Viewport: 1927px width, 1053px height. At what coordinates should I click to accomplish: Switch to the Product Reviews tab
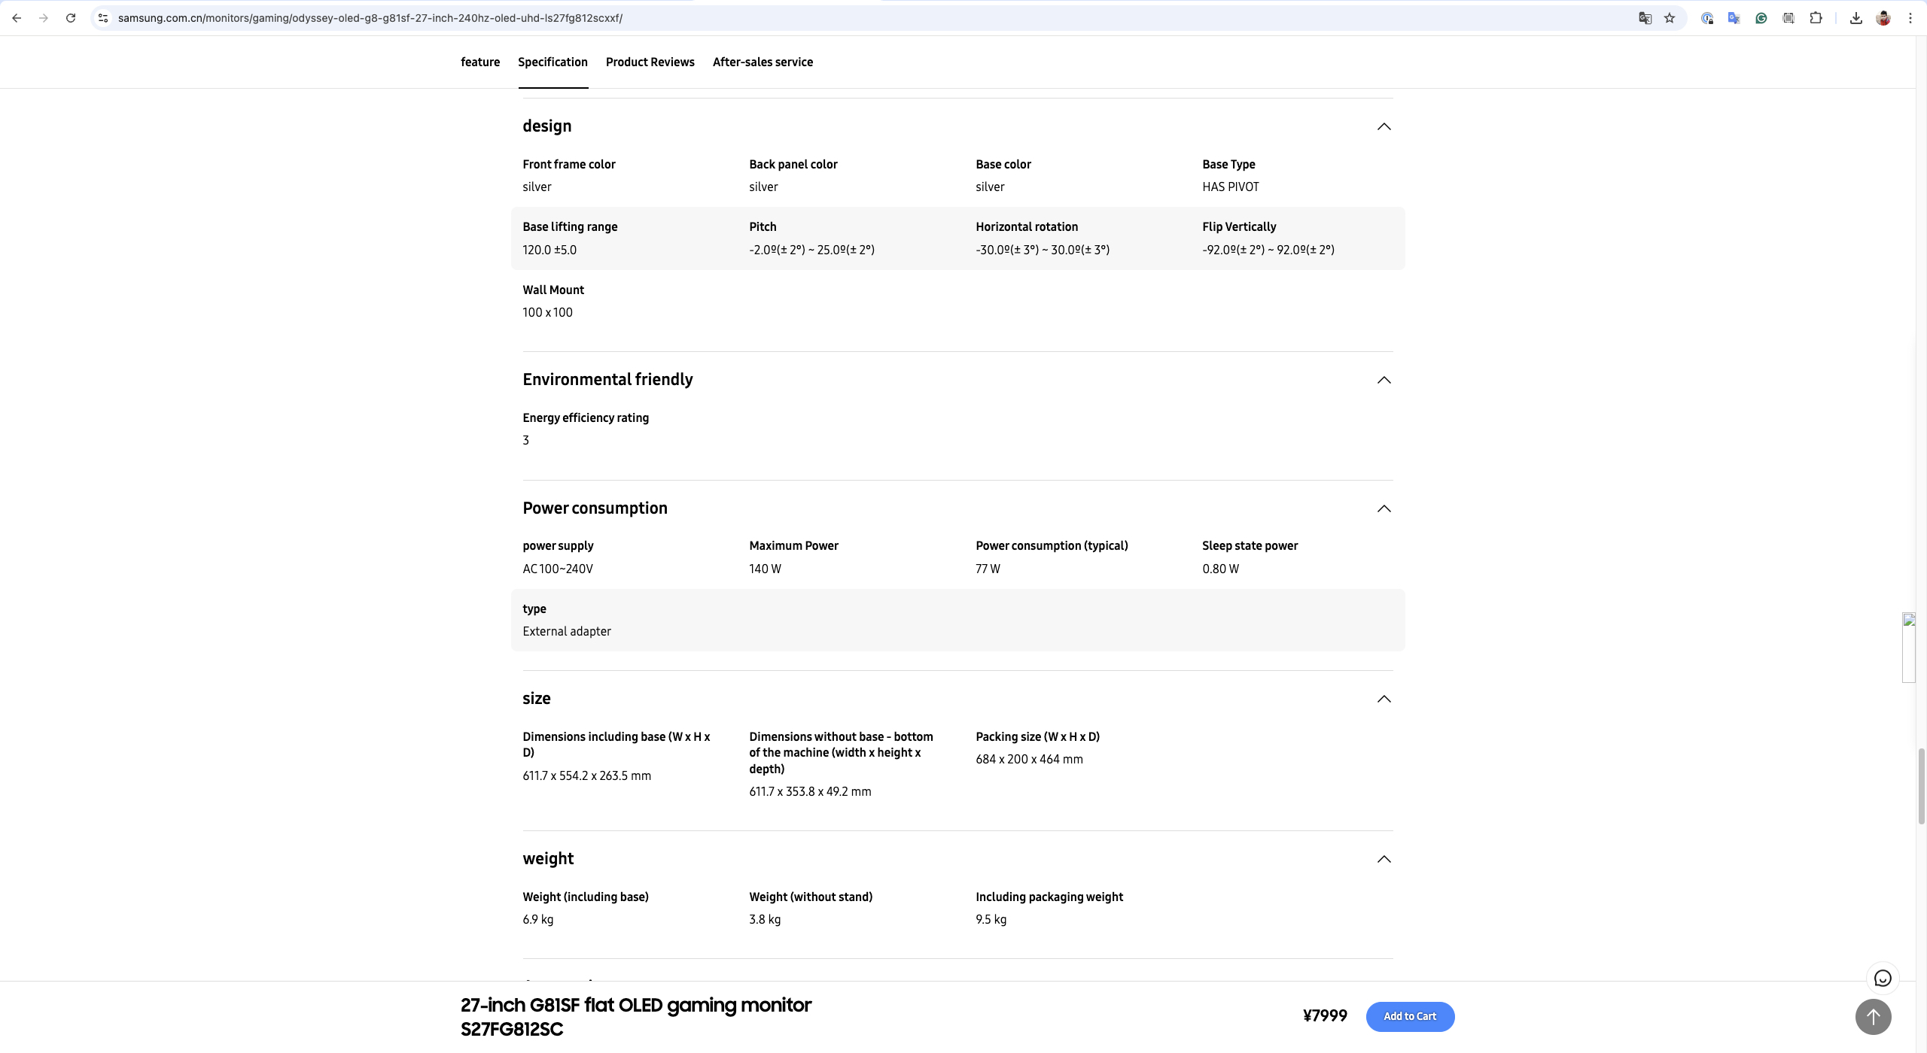pyautogui.click(x=650, y=62)
